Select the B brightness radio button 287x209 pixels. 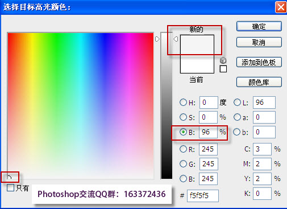point(183,132)
